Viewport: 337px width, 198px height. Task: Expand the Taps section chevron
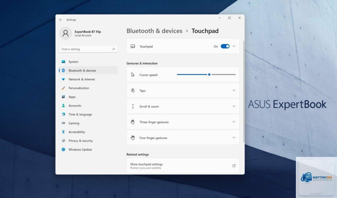(234, 90)
